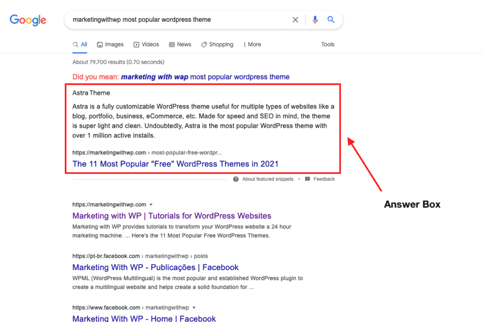The width and height of the screenshot is (483, 322).
Task: Expand the More menu
Action: pyautogui.click(x=252, y=45)
